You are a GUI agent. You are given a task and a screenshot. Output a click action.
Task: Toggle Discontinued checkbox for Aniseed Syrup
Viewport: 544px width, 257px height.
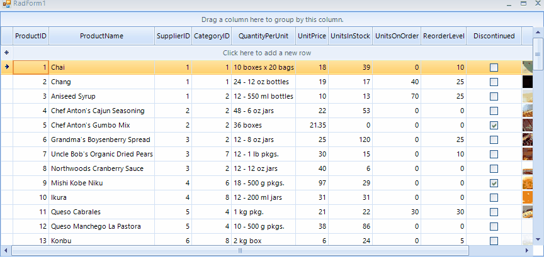tap(494, 96)
